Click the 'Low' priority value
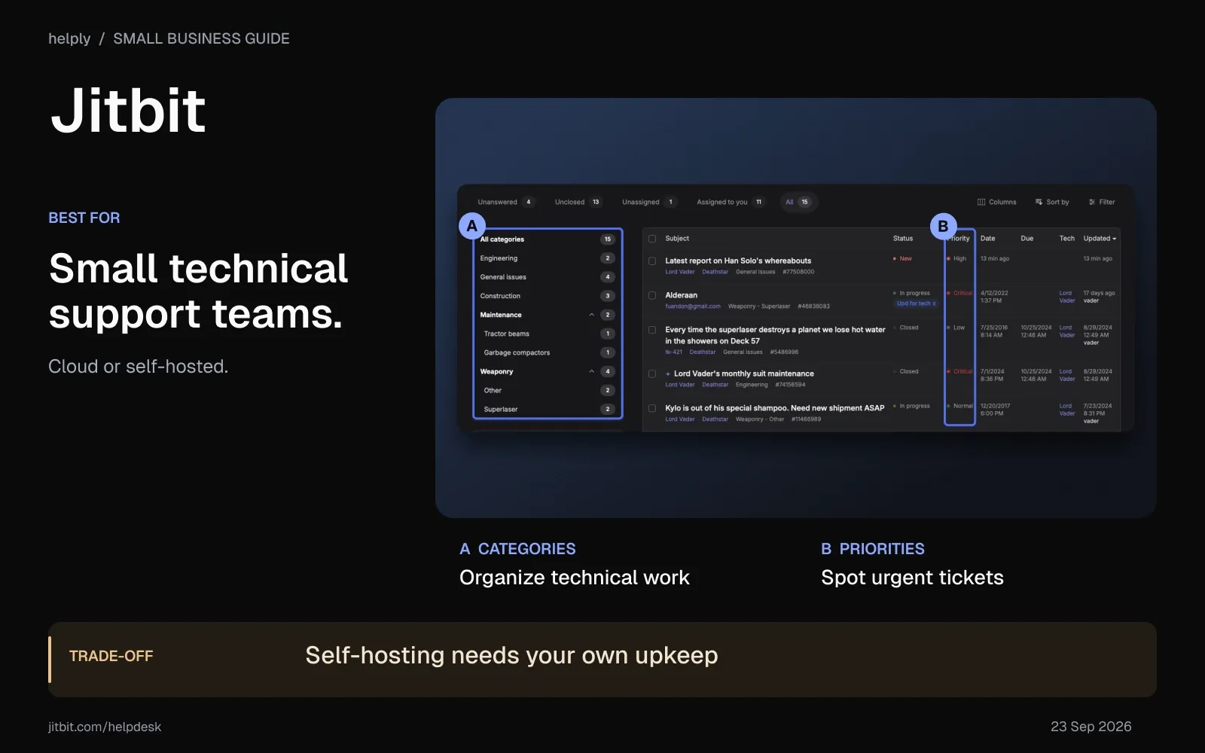Image resolution: width=1205 pixels, height=753 pixels. pos(959,328)
